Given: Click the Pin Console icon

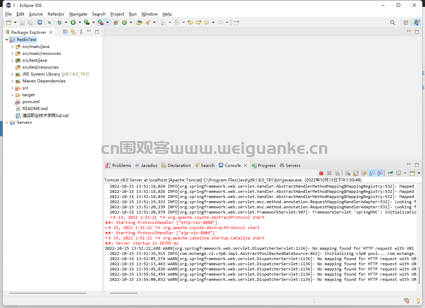Looking at the screenshot, I should tap(391, 173).
